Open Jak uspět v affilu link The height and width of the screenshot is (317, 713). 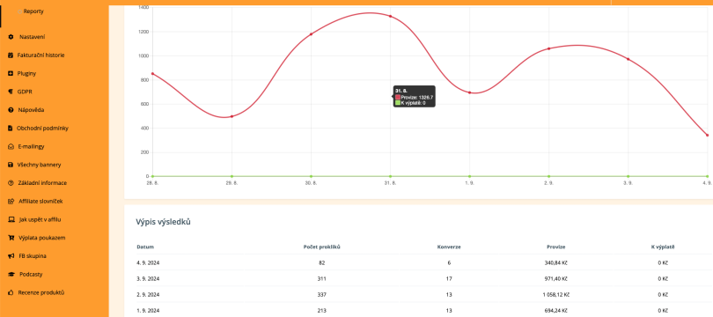tap(40, 219)
